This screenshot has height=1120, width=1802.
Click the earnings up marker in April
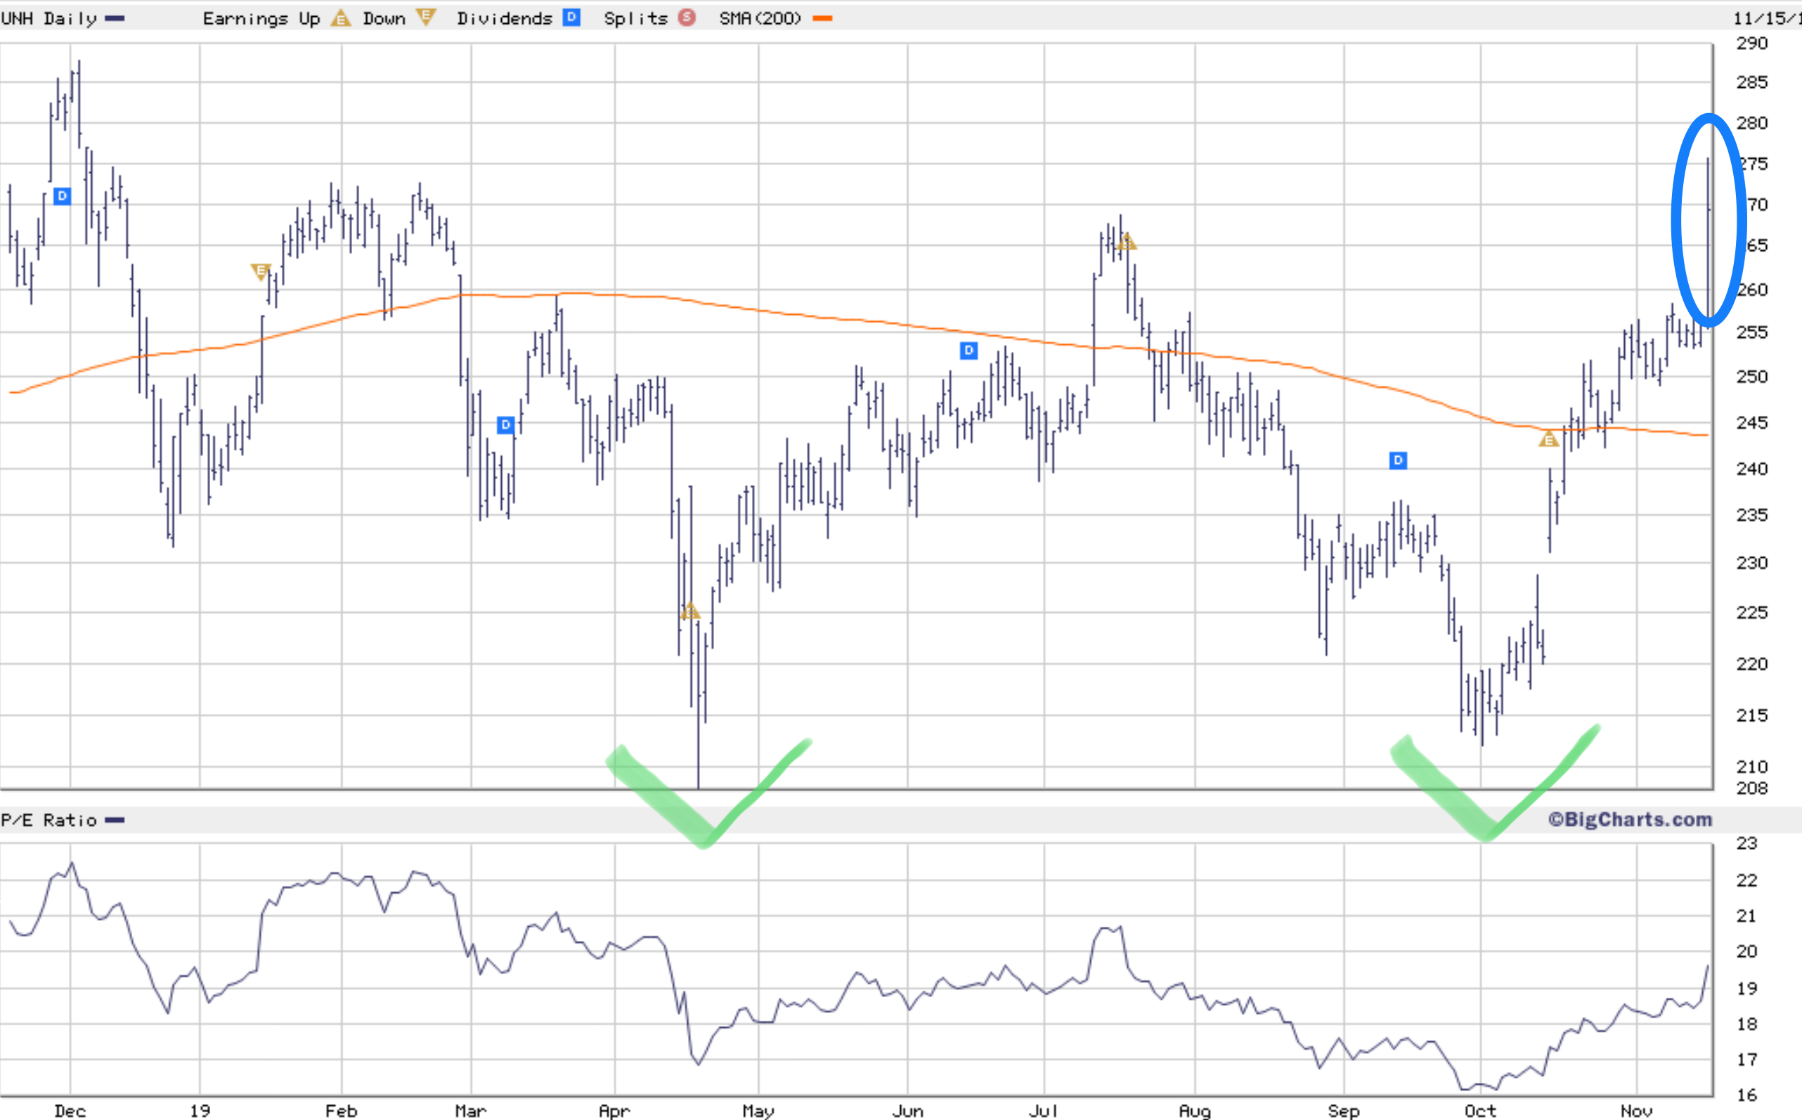[690, 612]
